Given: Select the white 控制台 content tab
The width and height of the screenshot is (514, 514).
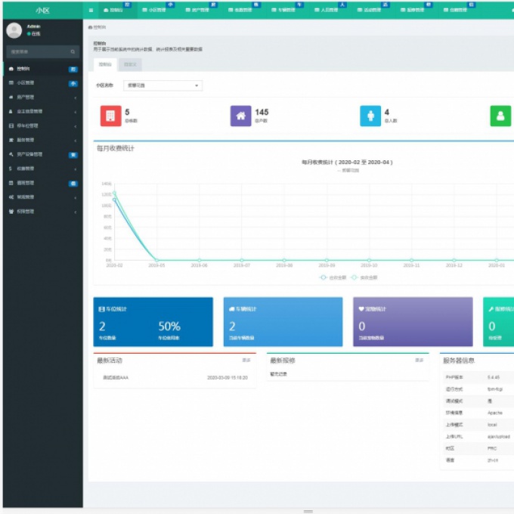Looking at the screenshot, I should coord(105,64).
